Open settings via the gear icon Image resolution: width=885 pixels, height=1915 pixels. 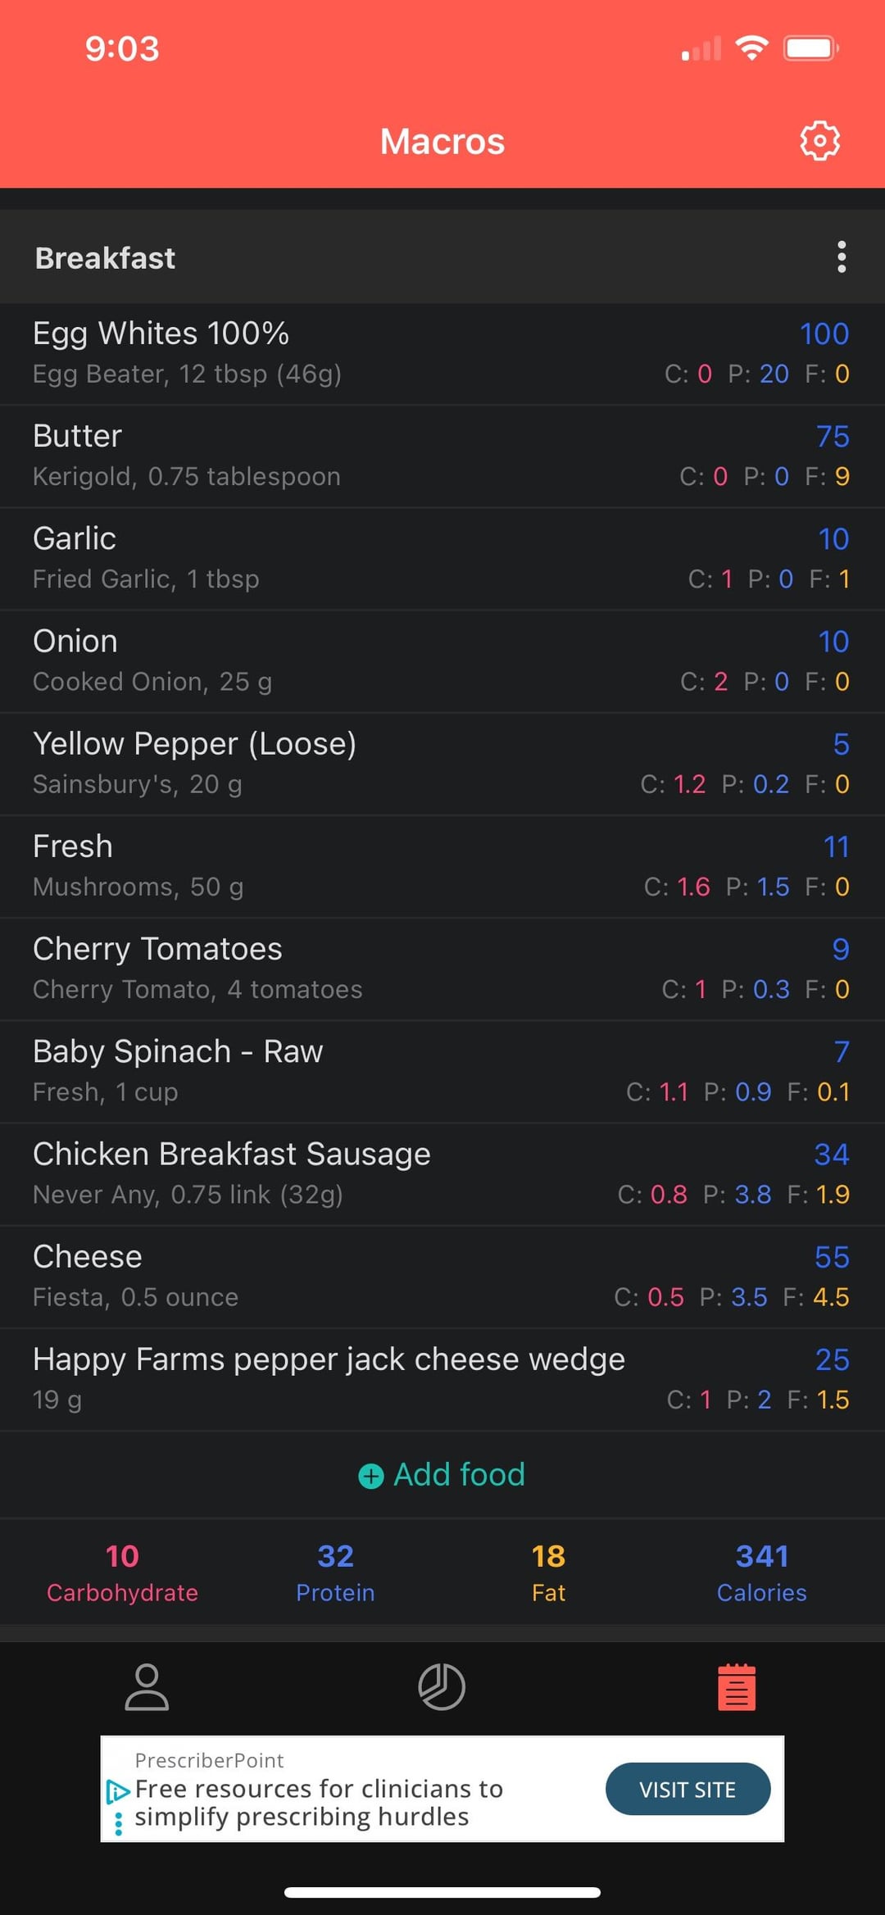point(819,141)
